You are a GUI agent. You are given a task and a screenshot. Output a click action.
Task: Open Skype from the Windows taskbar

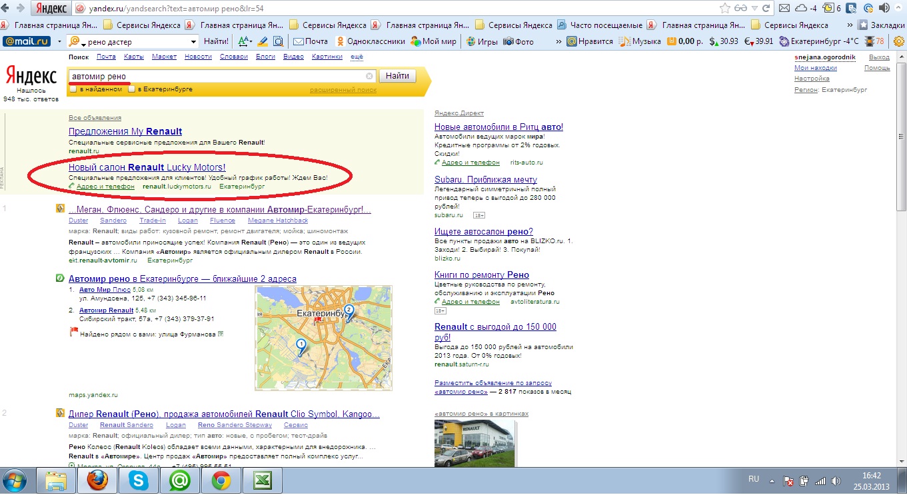139,480
